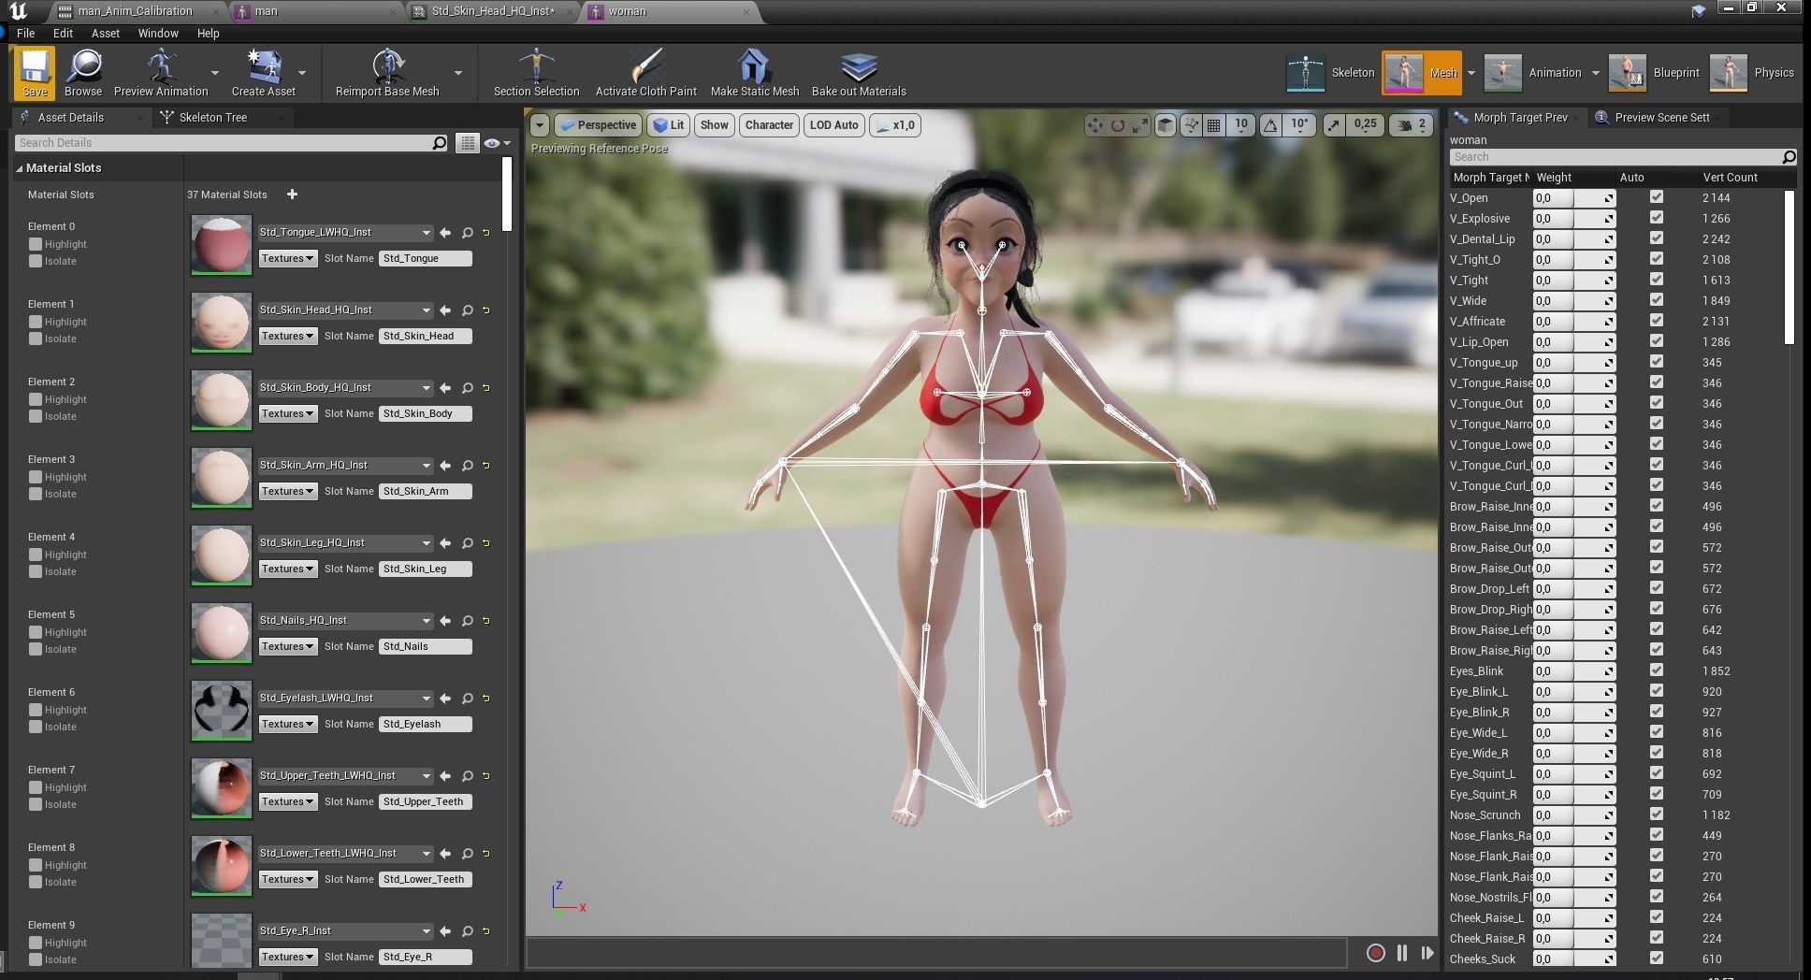Open Textures dropdown for Element 4
1811x980 pixels.
coord(287,569)
